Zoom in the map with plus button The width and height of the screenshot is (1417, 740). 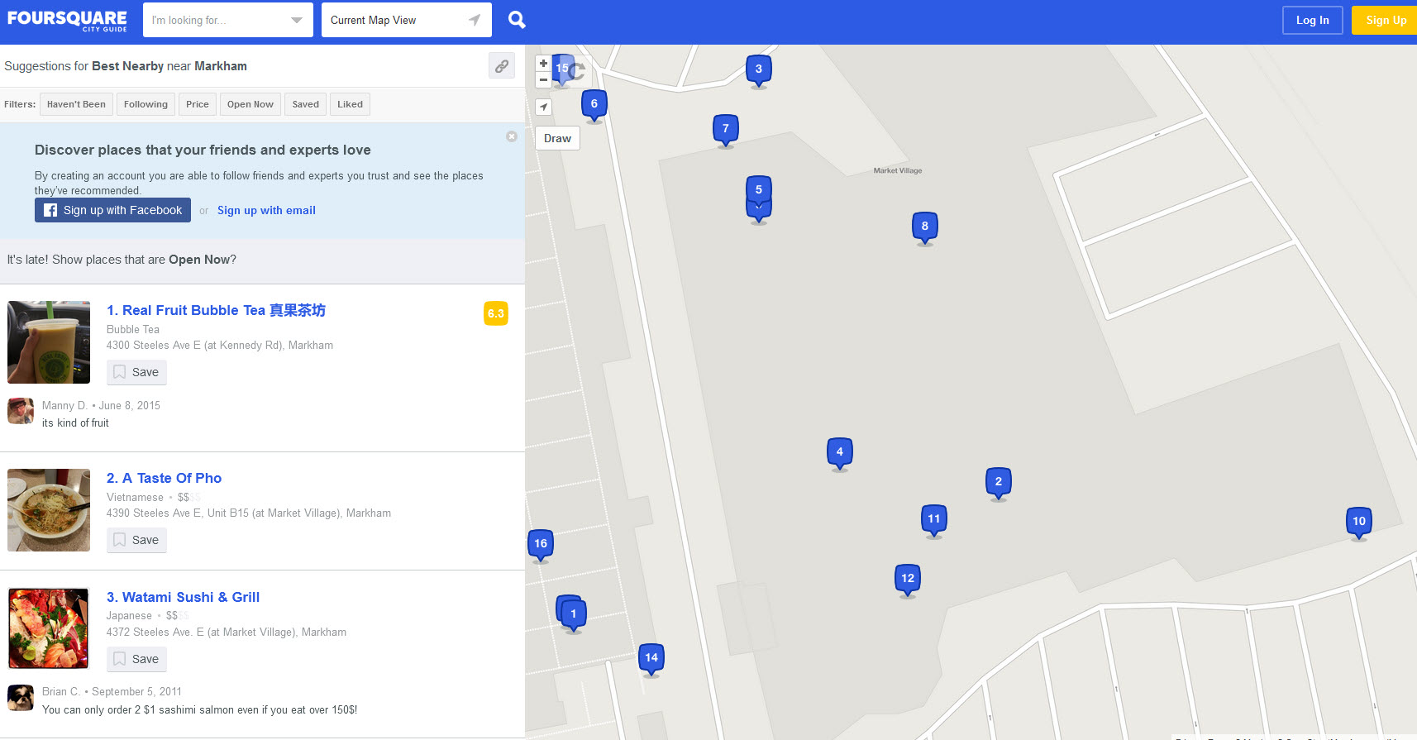(x=543, y=64)
